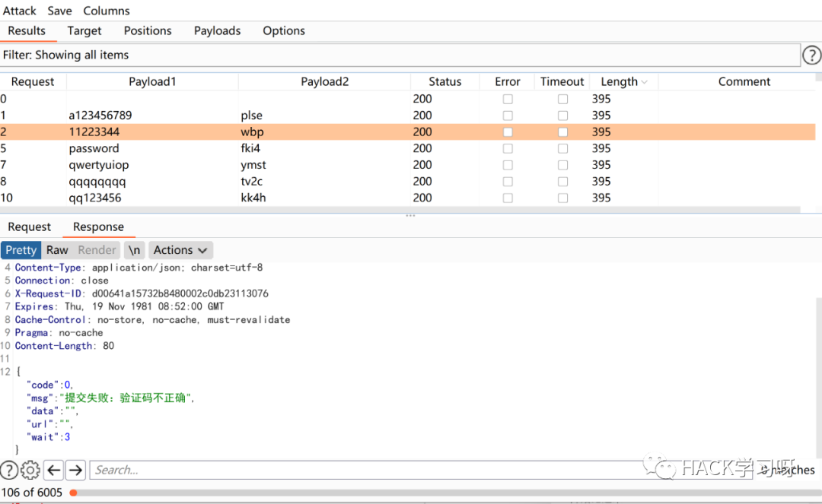Click the "wait":3 JSON line
The height and width of the screenshot is (504, 822).
[x=48, y=437]
